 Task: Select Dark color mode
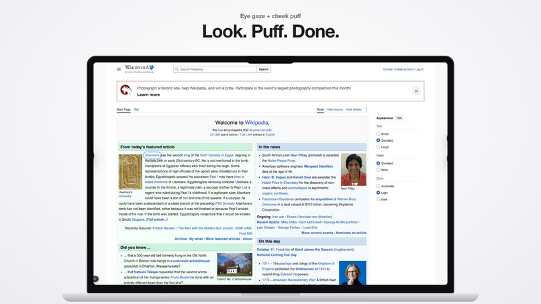tap(378, 199)
